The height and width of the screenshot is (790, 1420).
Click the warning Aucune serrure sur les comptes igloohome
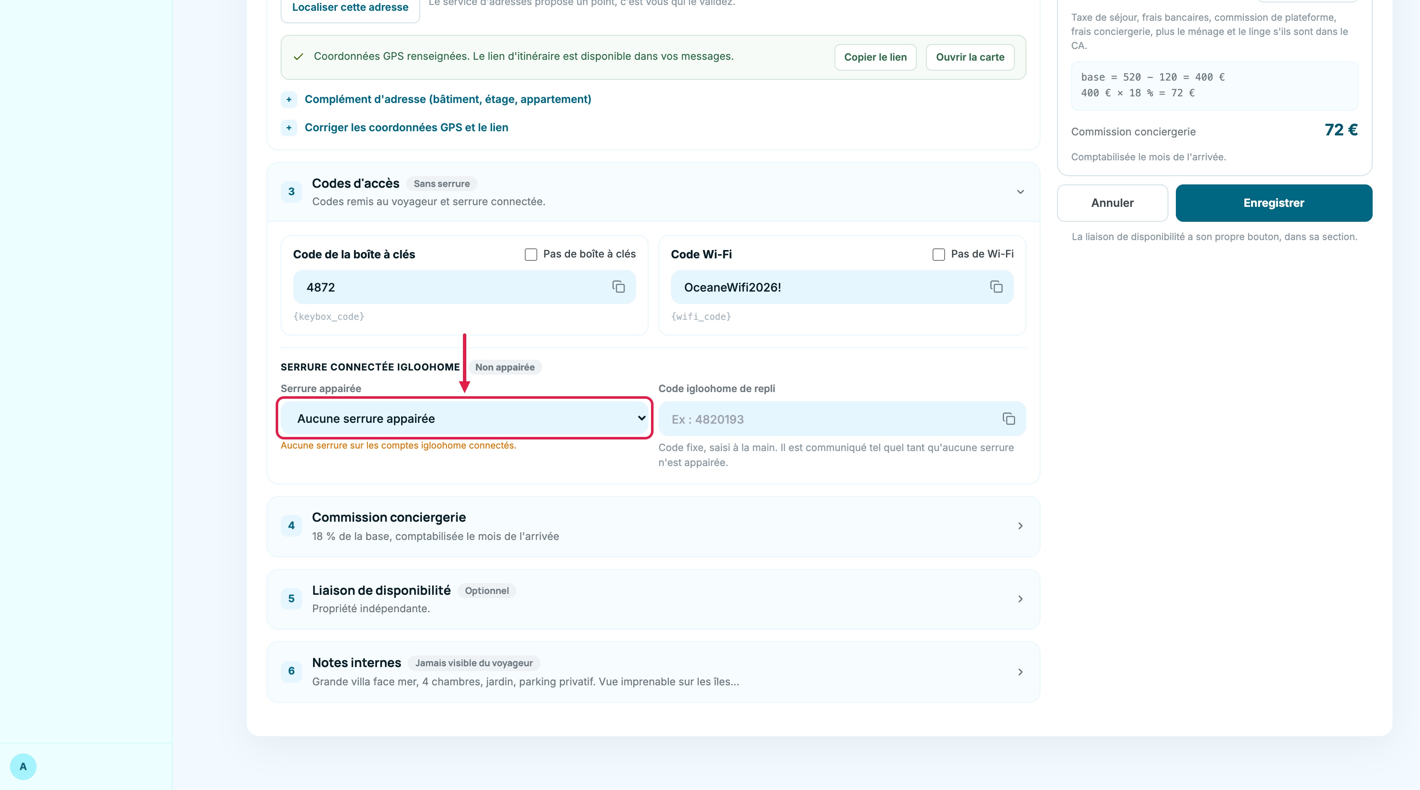[x=398, y=445]
